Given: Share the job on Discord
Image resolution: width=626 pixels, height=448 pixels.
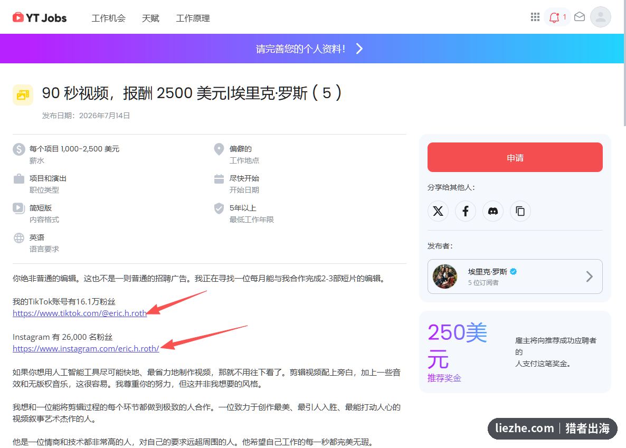Looking at the screenshot, I should point(493,211).
